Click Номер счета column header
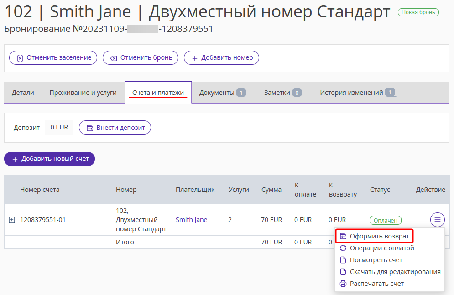The width and height of the screenshot is (454, 295). [x=40, y=190]
